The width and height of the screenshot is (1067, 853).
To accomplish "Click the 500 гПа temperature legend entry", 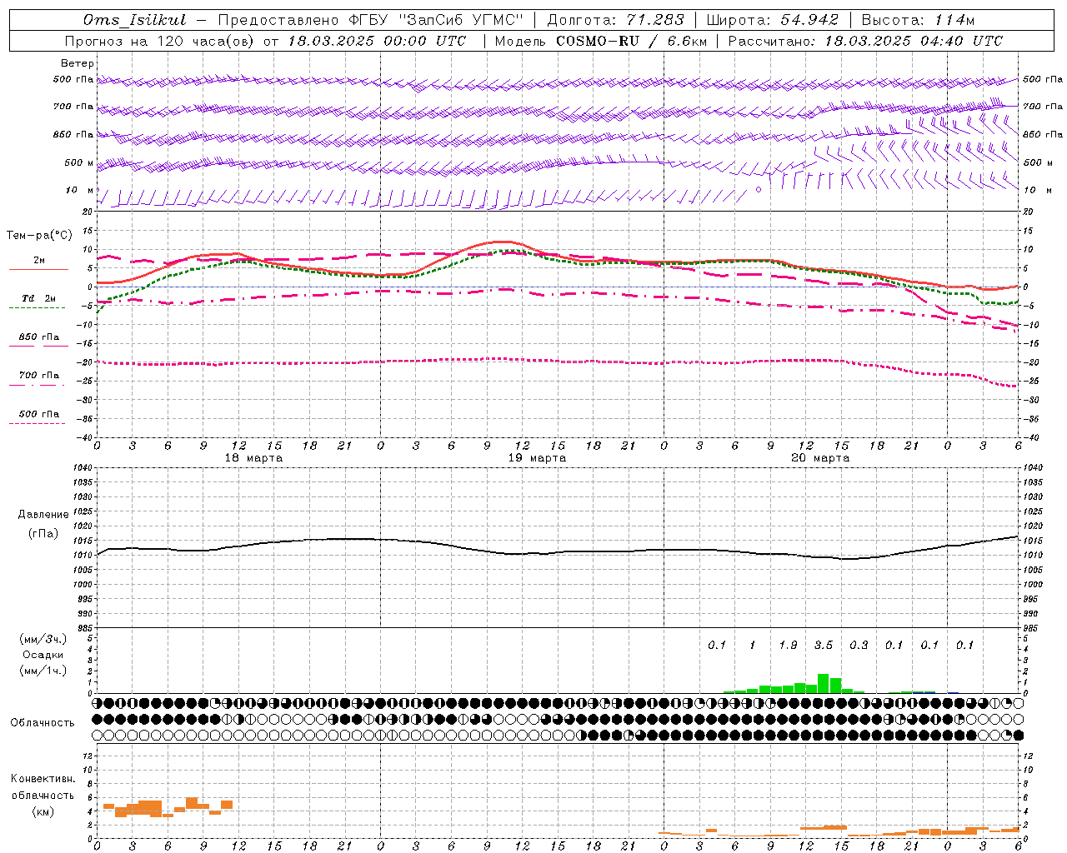I will (38, 413).
